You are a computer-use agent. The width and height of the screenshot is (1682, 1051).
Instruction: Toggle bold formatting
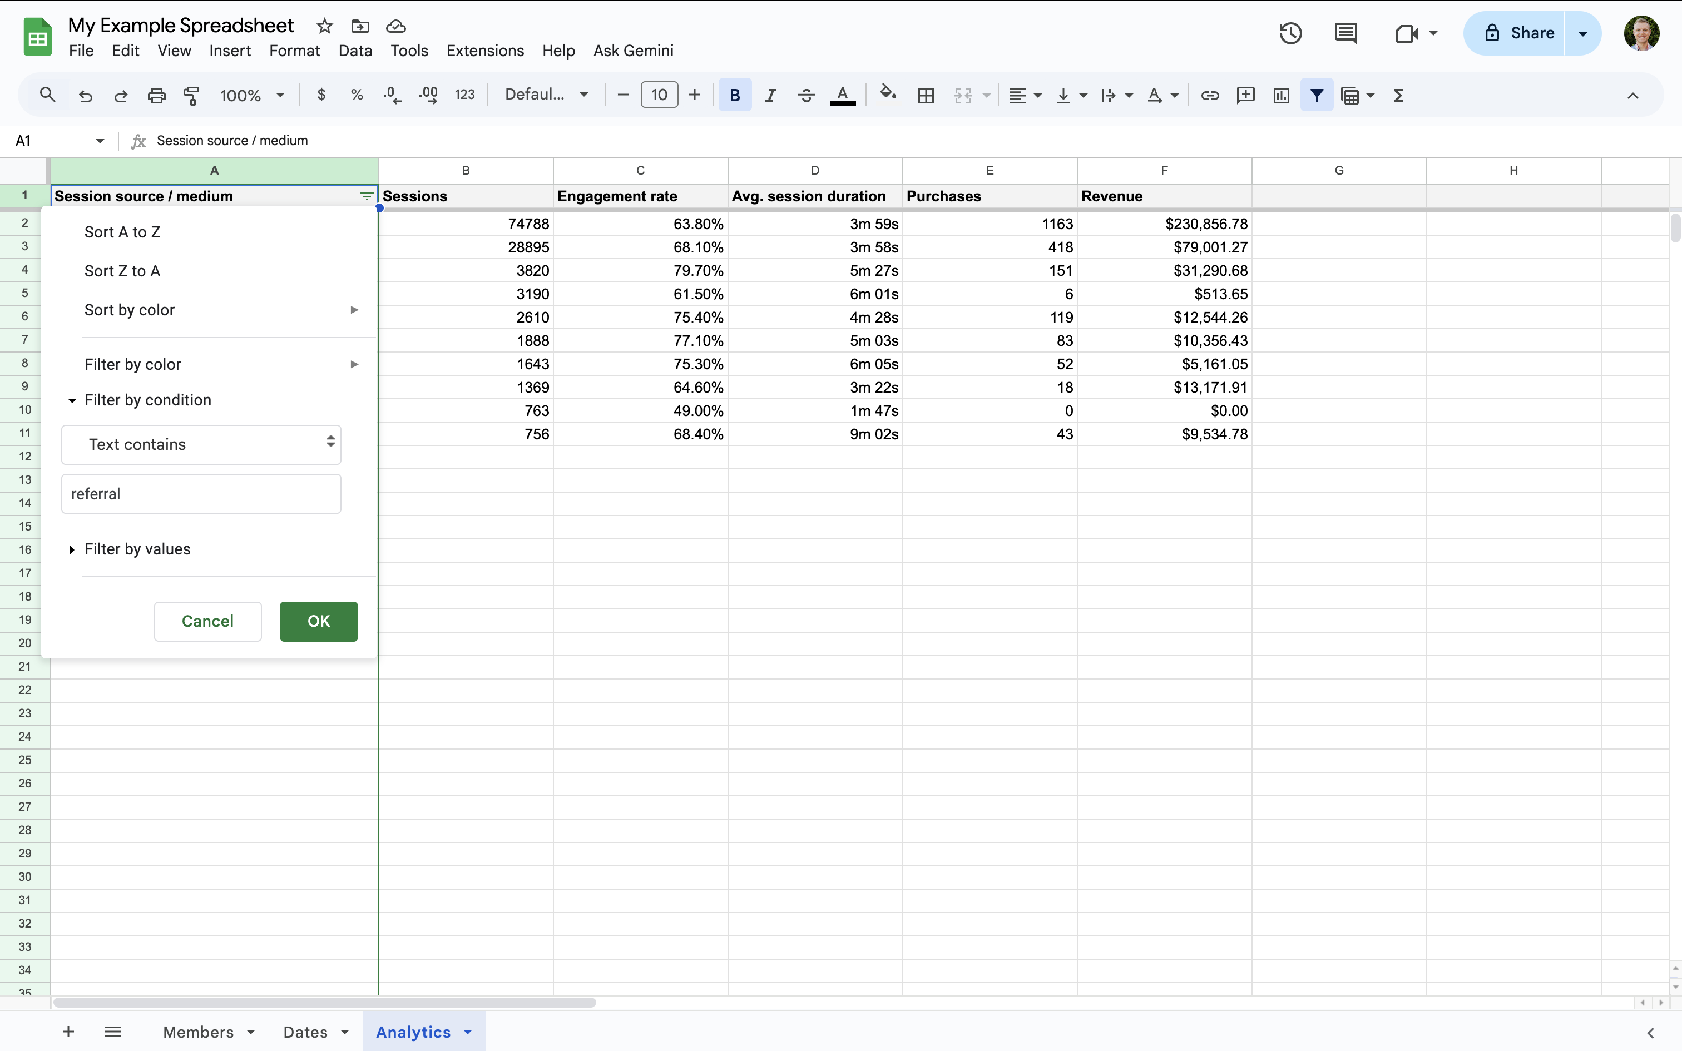click(x=735, y=95)
